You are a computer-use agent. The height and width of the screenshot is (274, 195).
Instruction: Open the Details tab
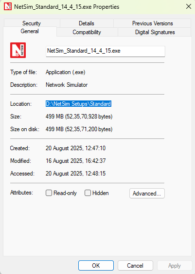tap(87, 23)
